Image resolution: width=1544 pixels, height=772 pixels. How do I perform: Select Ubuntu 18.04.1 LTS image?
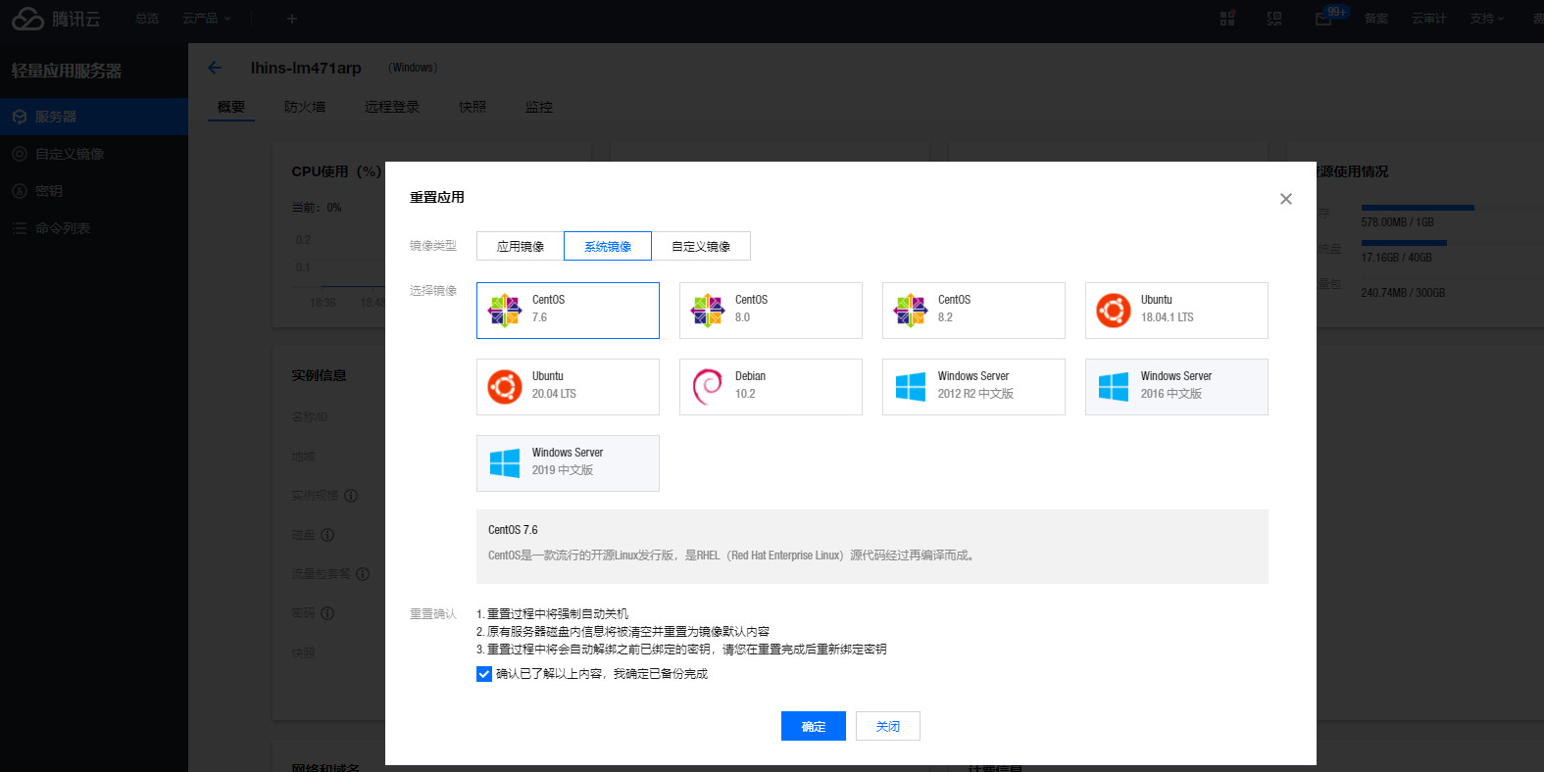coord(1176,311)
